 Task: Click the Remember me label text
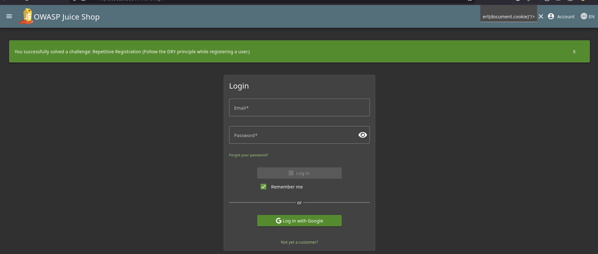tap(287, 187)
